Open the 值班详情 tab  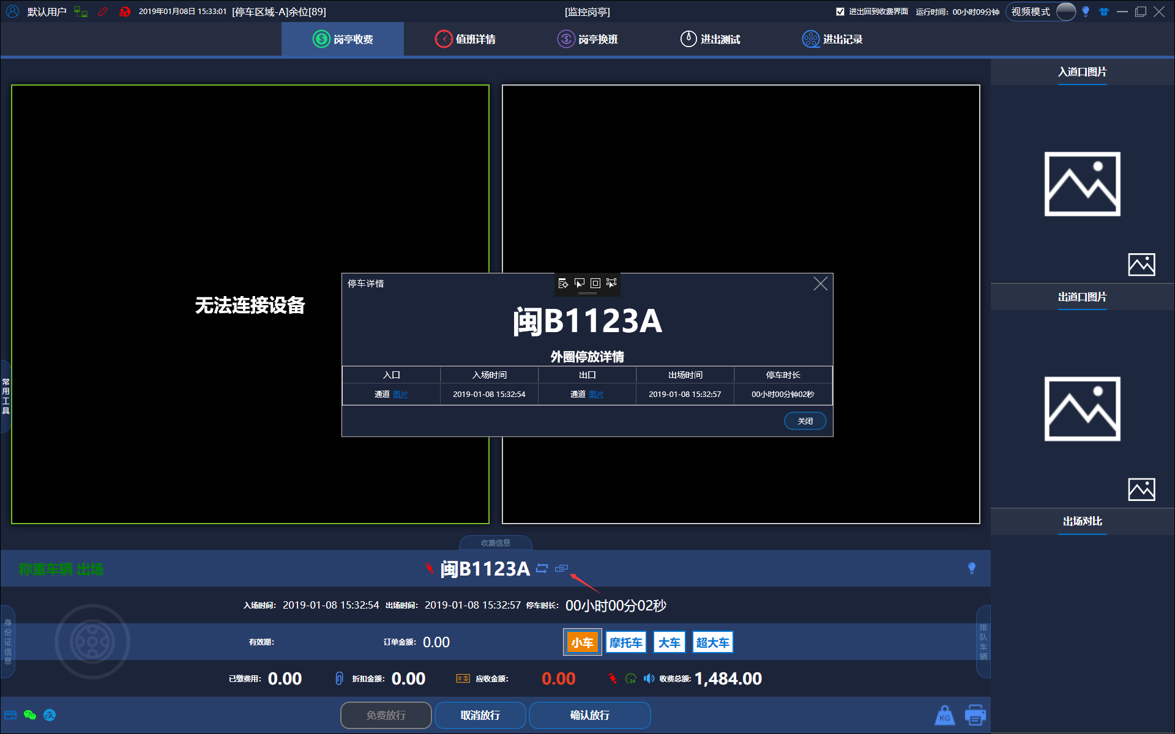(x=465, y=39)
